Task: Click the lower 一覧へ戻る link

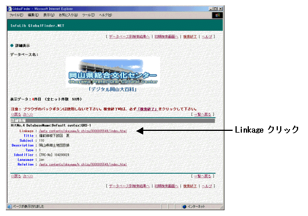Action: [x=202, y=176]
